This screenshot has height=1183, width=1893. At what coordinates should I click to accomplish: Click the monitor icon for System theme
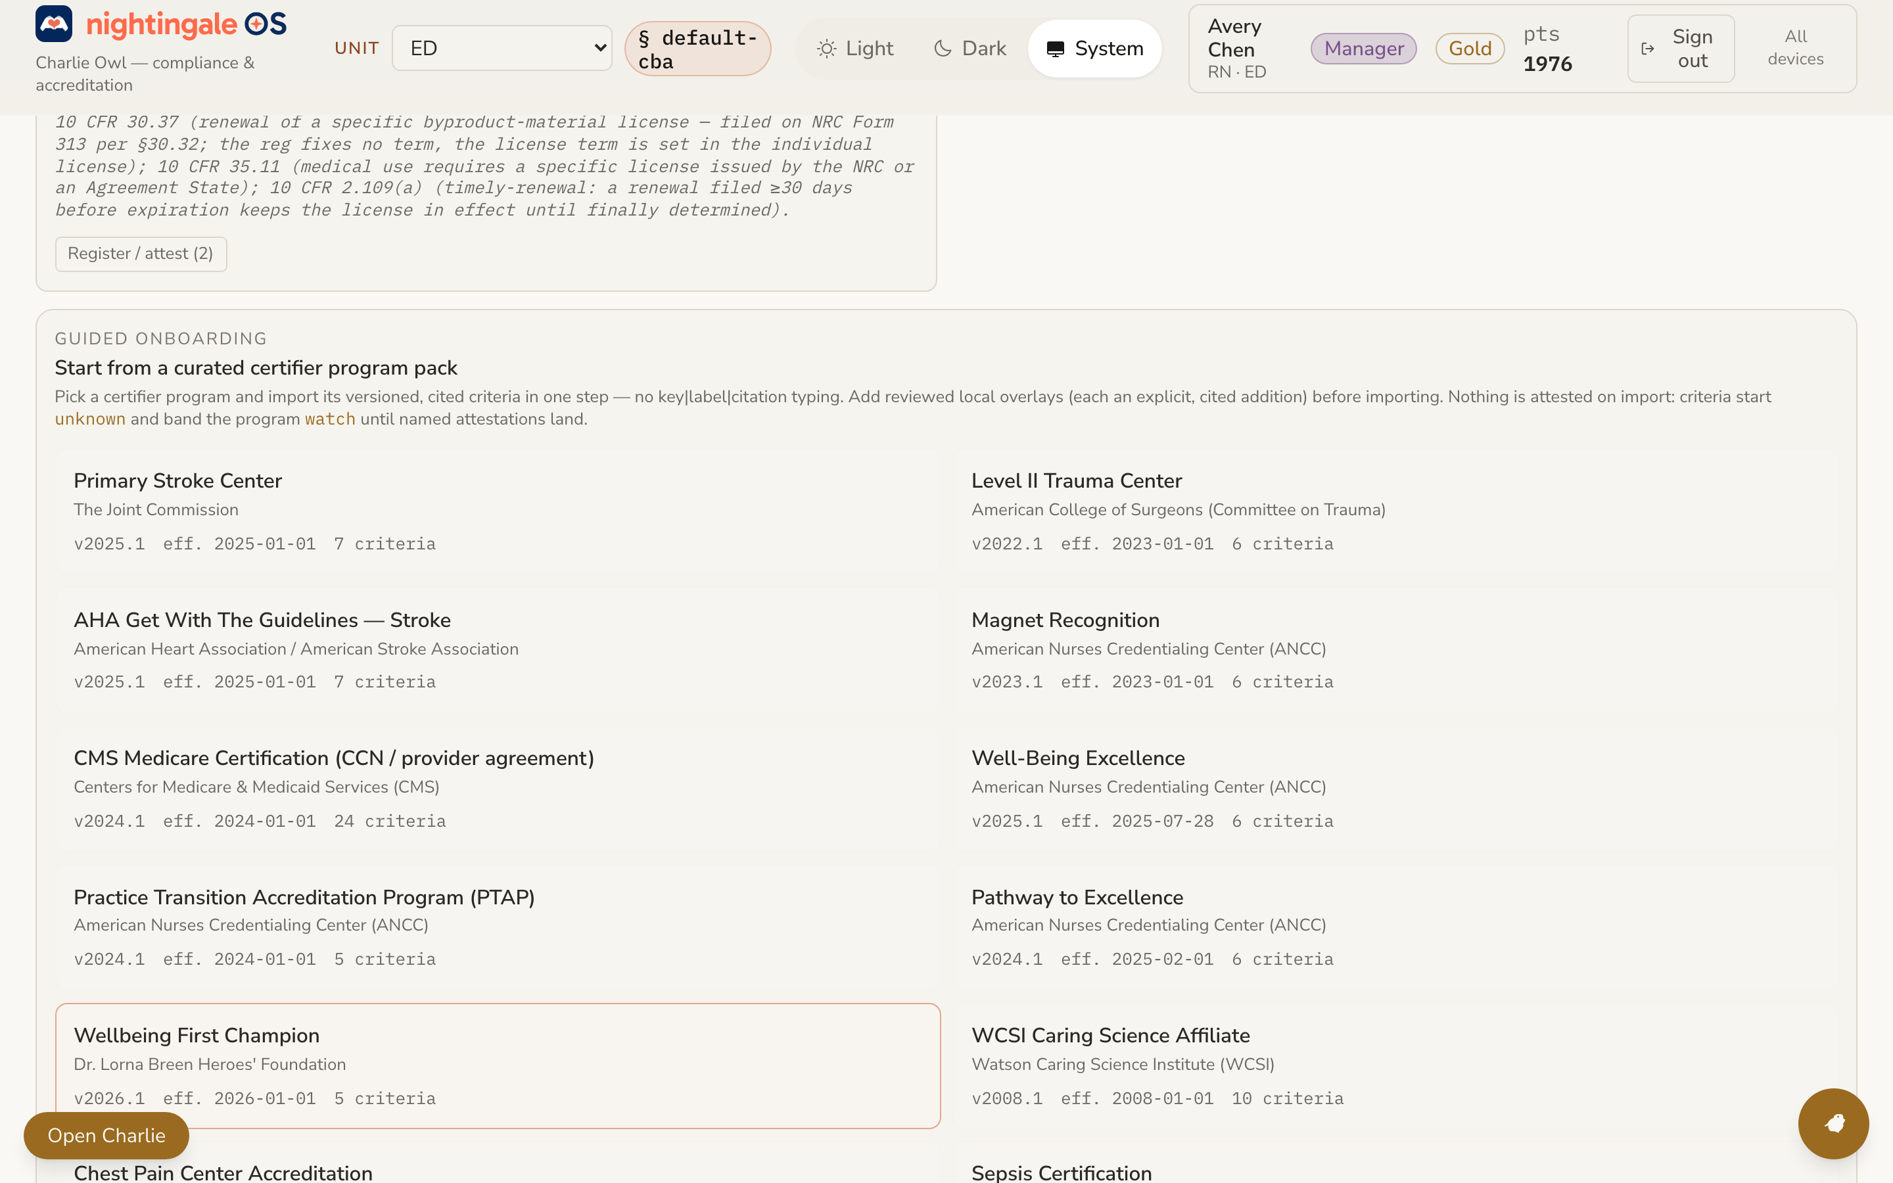(1055, 49)
